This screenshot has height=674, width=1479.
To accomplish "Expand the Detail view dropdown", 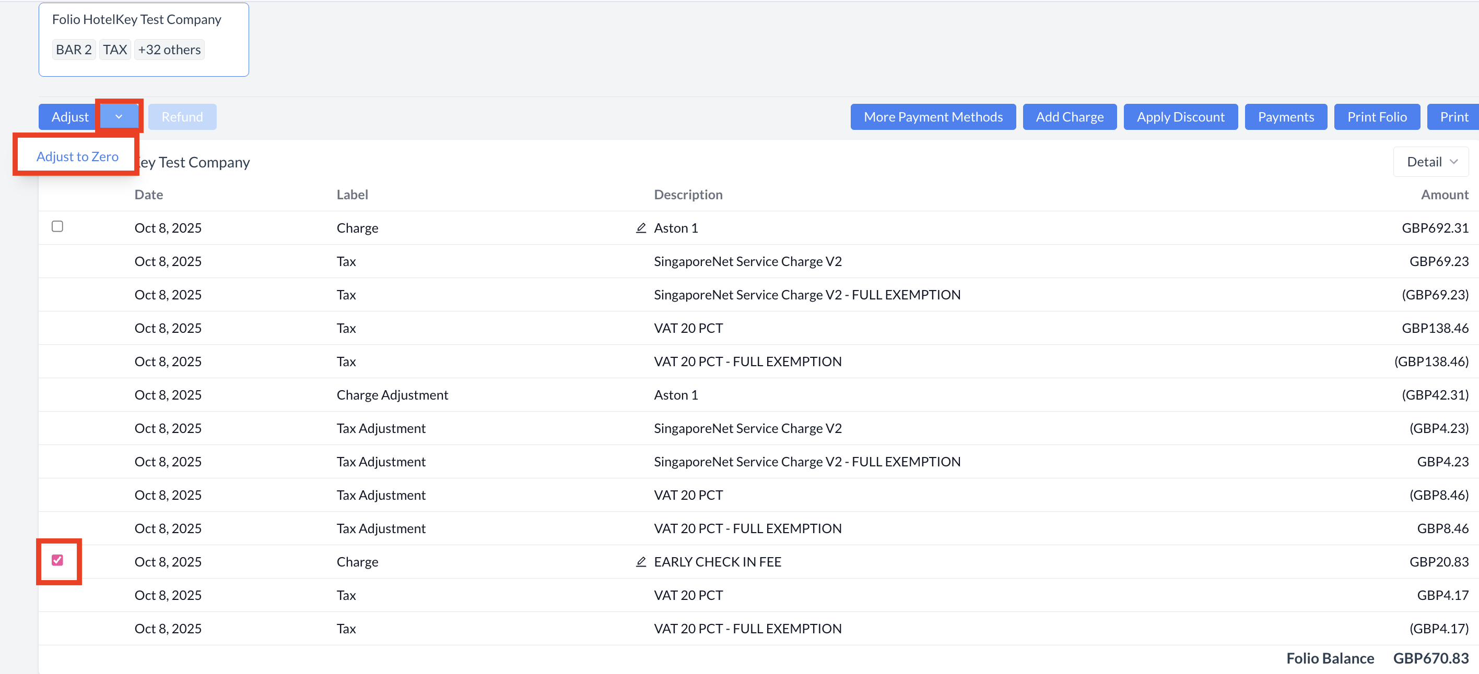I will coord(1431,162).
